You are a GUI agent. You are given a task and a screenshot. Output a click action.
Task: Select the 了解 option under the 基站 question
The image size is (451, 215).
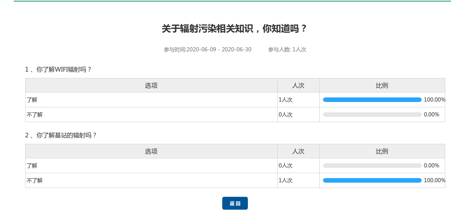click(32, 166)
